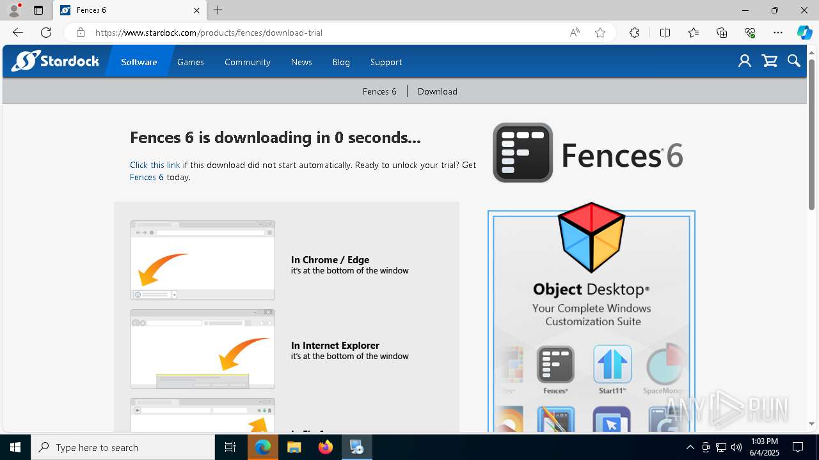Open Stardock site search
The height and width of the screenshot is (460, 819).
click(x=794, y=61)
